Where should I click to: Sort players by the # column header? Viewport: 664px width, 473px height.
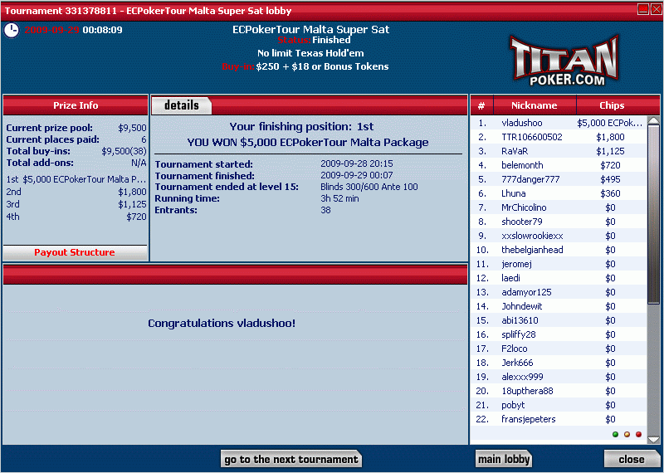(481, 105)
